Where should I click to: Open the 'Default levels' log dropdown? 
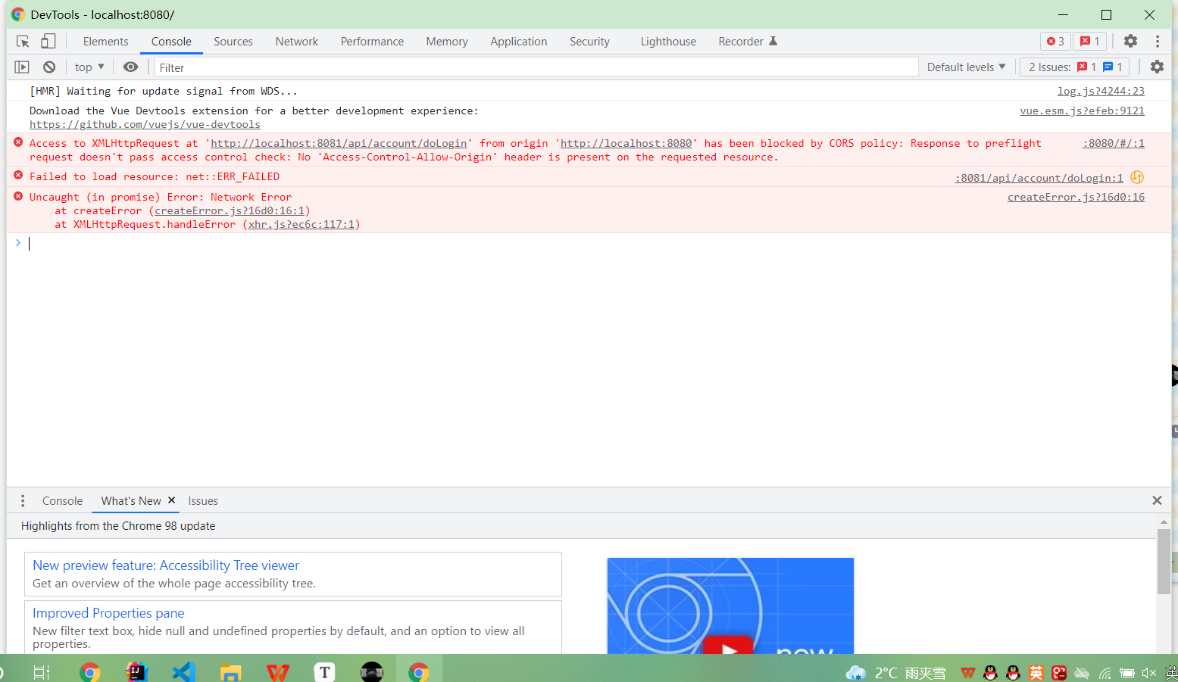pyautogui.click(x=965, y=67)
